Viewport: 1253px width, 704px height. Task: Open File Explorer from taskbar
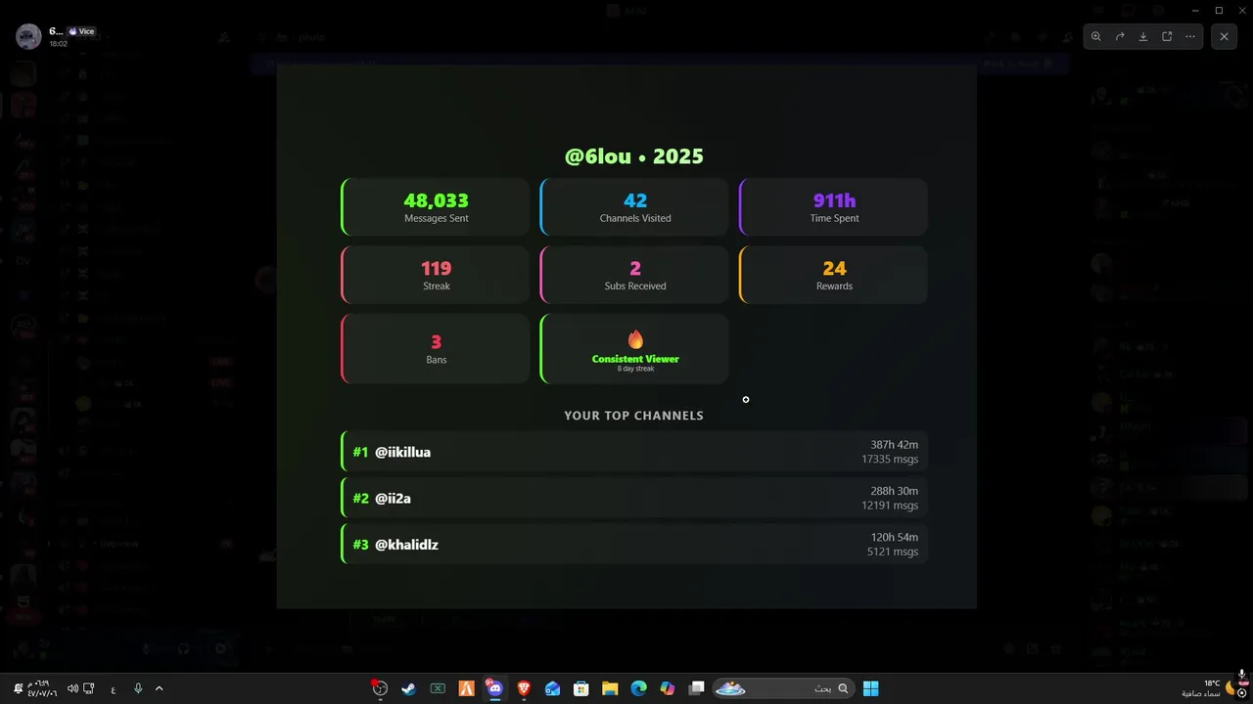pyautogui.click(x=609, y=688)
